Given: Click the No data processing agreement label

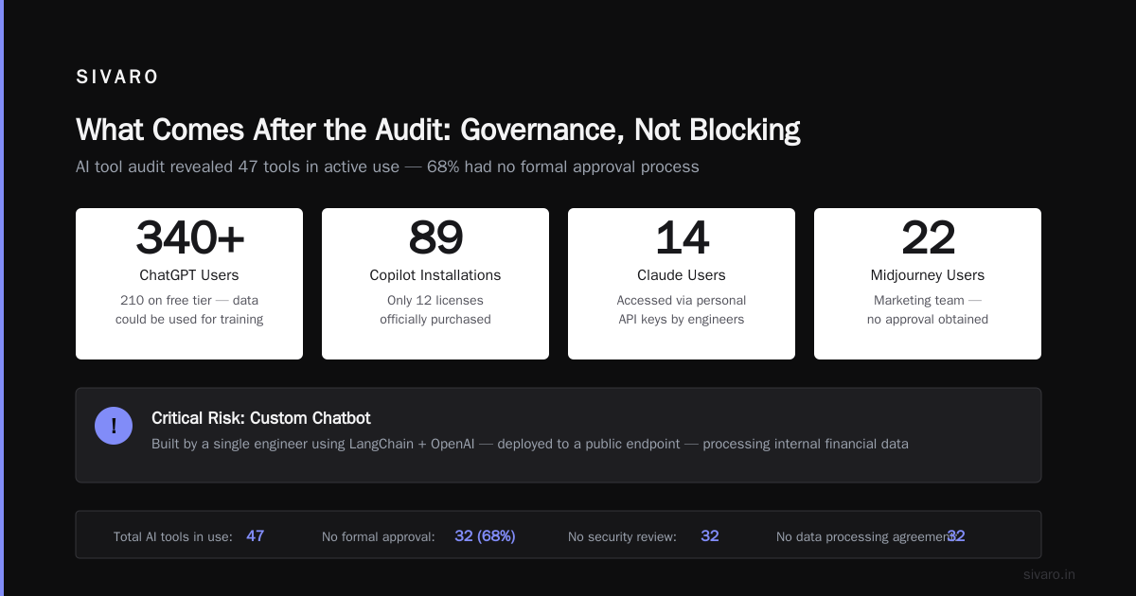Looking at the screenshot, I should coord(865,536).
